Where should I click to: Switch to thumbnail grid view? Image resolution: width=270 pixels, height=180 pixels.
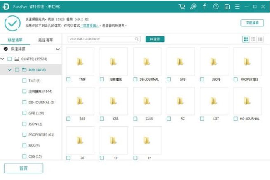246,39
